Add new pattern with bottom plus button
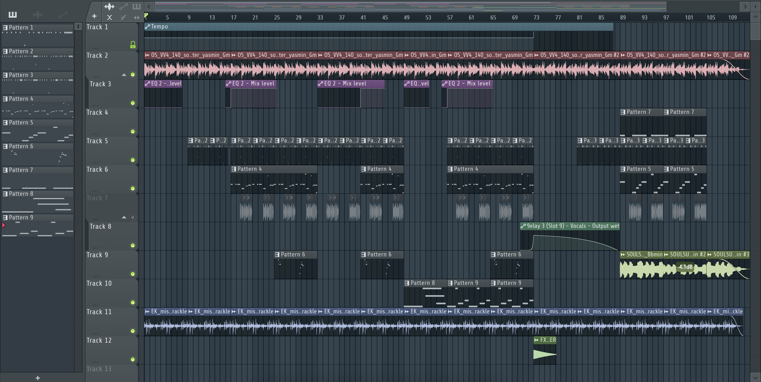761x382 pixels. 38,378
